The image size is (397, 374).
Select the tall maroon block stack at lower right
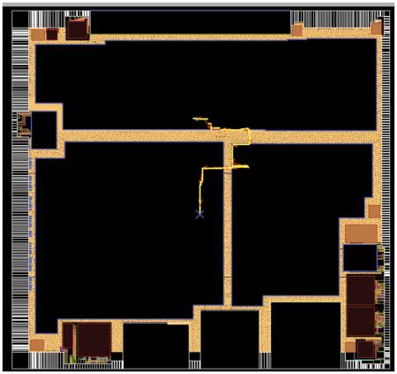pyautogui.click(x=361, y=305)
